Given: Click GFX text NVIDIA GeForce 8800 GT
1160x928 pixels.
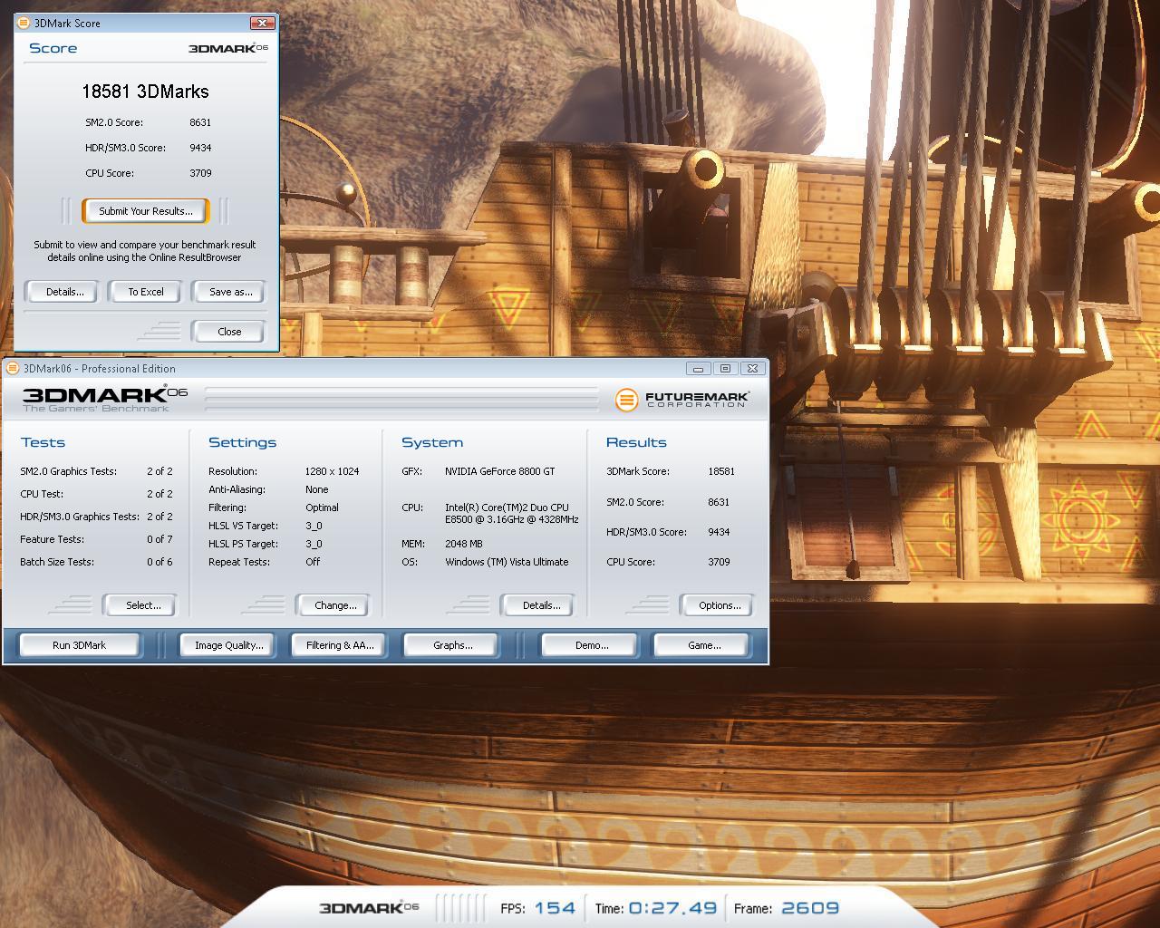Looking at the screenshot, I should click(x=499, y=471).
